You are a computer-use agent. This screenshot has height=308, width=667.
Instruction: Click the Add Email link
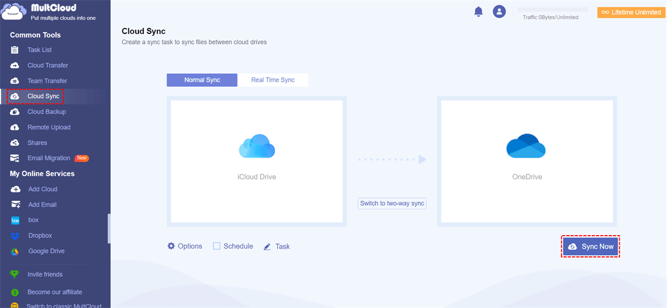[42, 205]
